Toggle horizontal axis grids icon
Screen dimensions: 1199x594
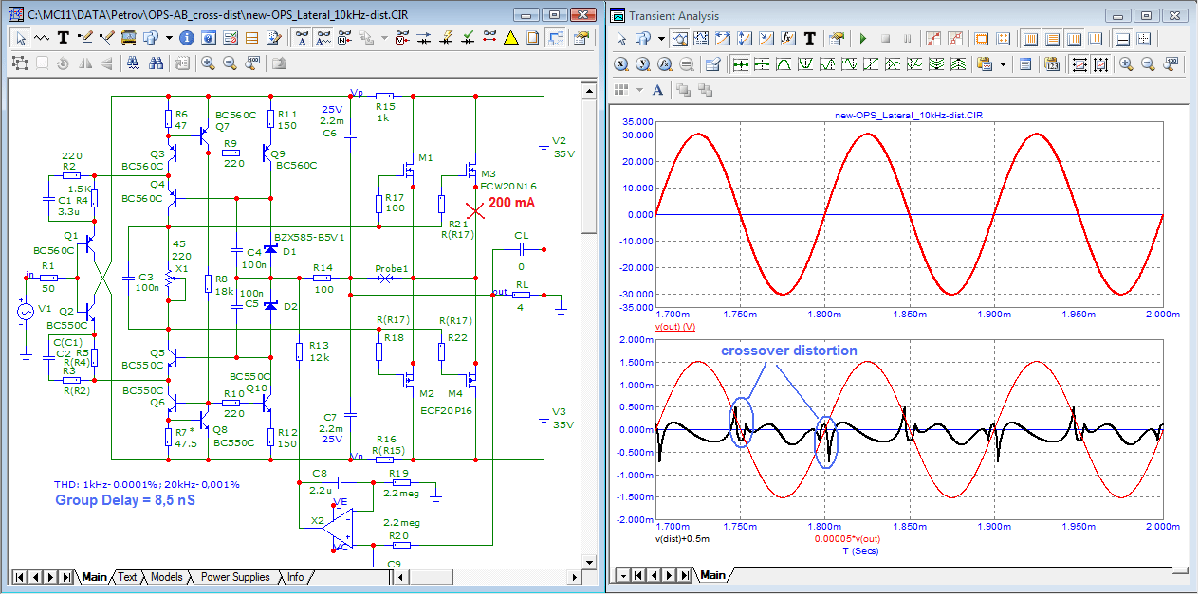click(1030, 39)
